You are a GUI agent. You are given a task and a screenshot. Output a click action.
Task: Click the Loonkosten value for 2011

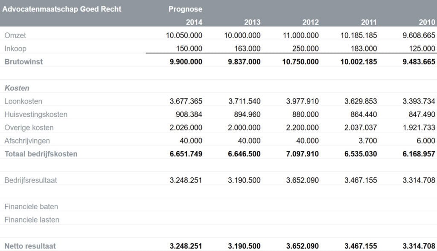tap(361, 101)
